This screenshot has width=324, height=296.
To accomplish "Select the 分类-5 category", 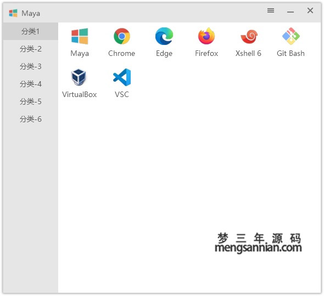I will click(x=31, y=101).
